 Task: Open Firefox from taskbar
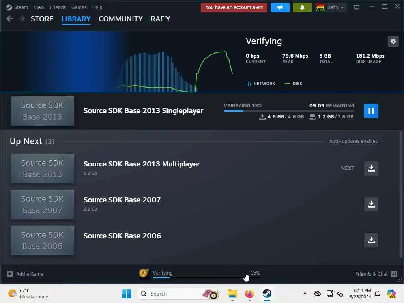tap(249, 294)
